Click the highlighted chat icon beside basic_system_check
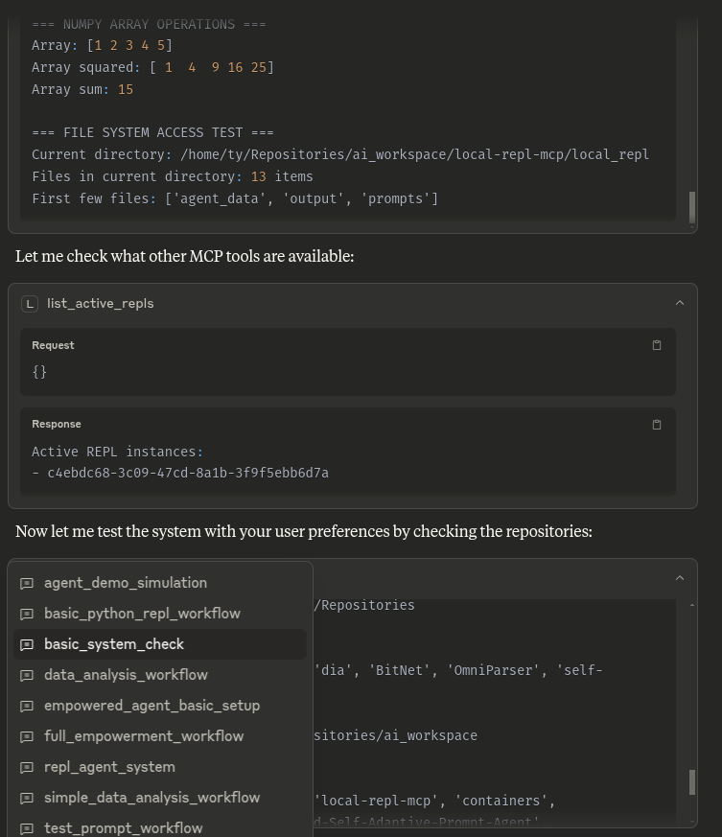This screenshot has width=722, height=837. (x=27, y=644)
